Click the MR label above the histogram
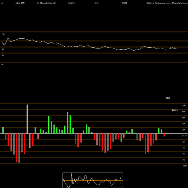Screen dimensions: 188x188 click(168, 98)
